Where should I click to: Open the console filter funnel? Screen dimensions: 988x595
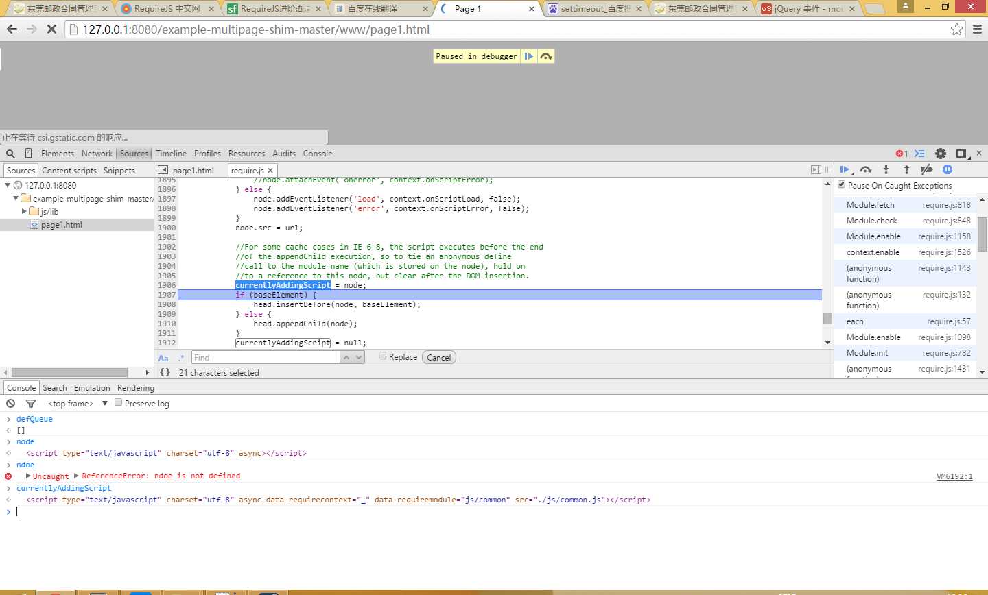click(31, 404)
